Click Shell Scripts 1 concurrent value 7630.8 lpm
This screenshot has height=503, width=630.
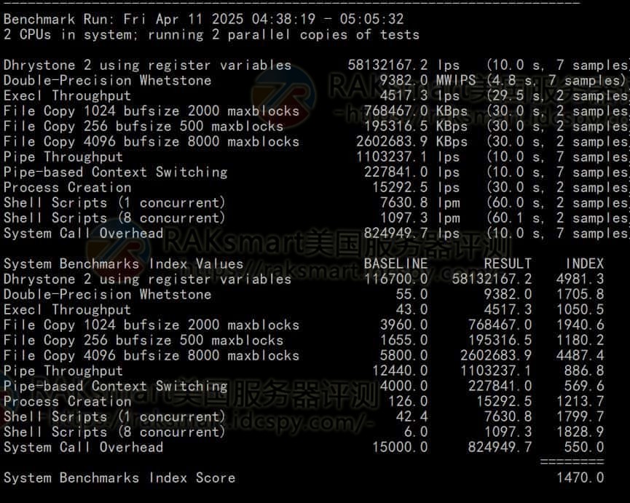point(420,202)
